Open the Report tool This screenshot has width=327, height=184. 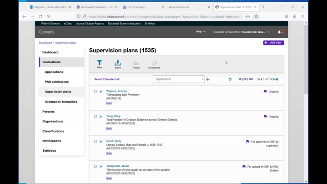[136, 64]
